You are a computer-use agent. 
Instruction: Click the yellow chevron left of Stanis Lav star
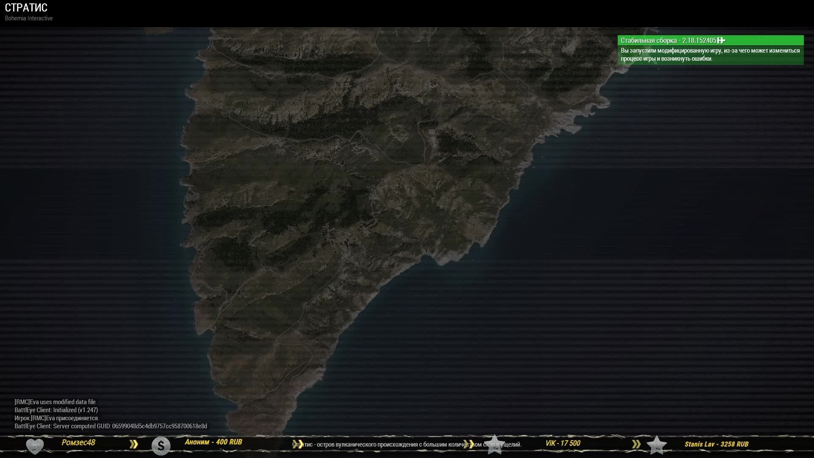pyautogui.click(x=636, y=444)
